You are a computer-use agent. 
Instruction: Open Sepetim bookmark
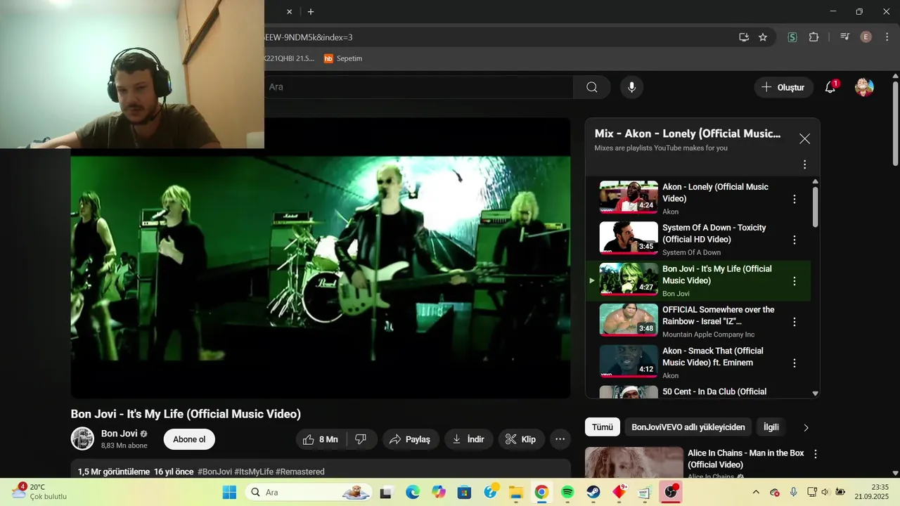pyautogui.click(x=343, y=58)
